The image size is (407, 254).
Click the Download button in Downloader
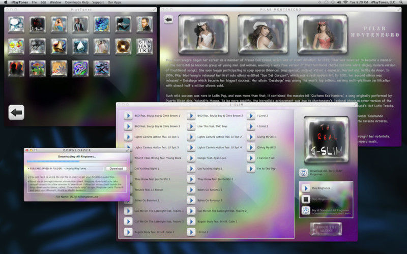coord(116,169)
